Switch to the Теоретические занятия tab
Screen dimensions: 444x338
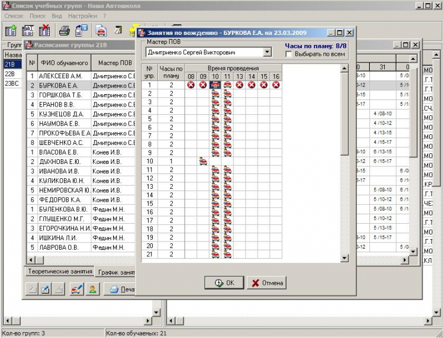point(60,272)
